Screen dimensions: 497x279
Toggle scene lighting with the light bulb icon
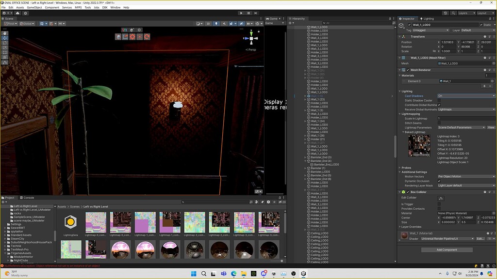pos(216,23)
